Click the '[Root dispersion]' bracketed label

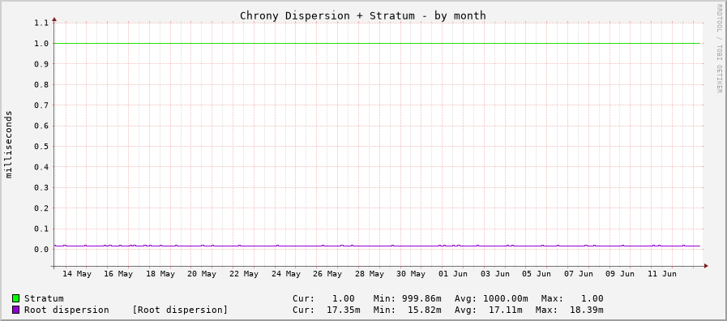point(180,310)
